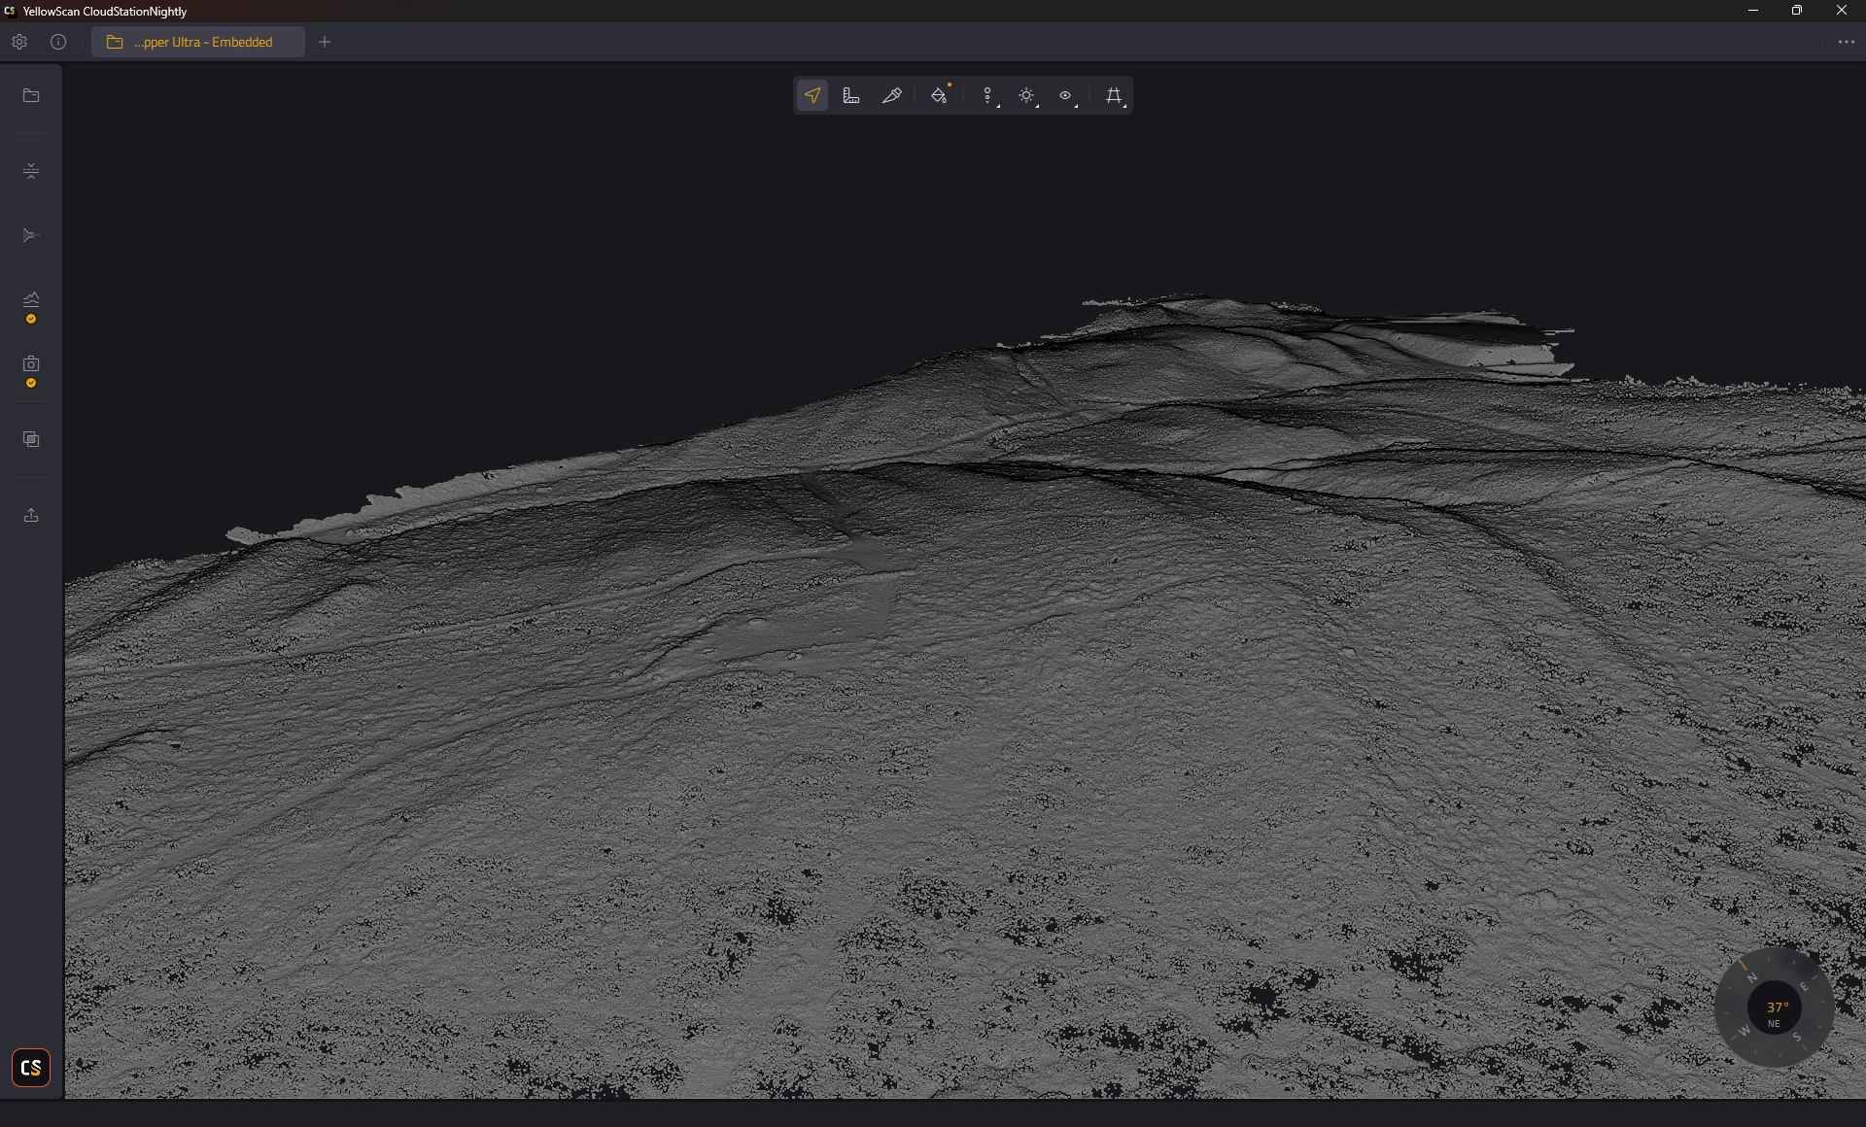Screen dimensions: 1866x1127
Task: Open the info about icon
Action: click(58, 42)
